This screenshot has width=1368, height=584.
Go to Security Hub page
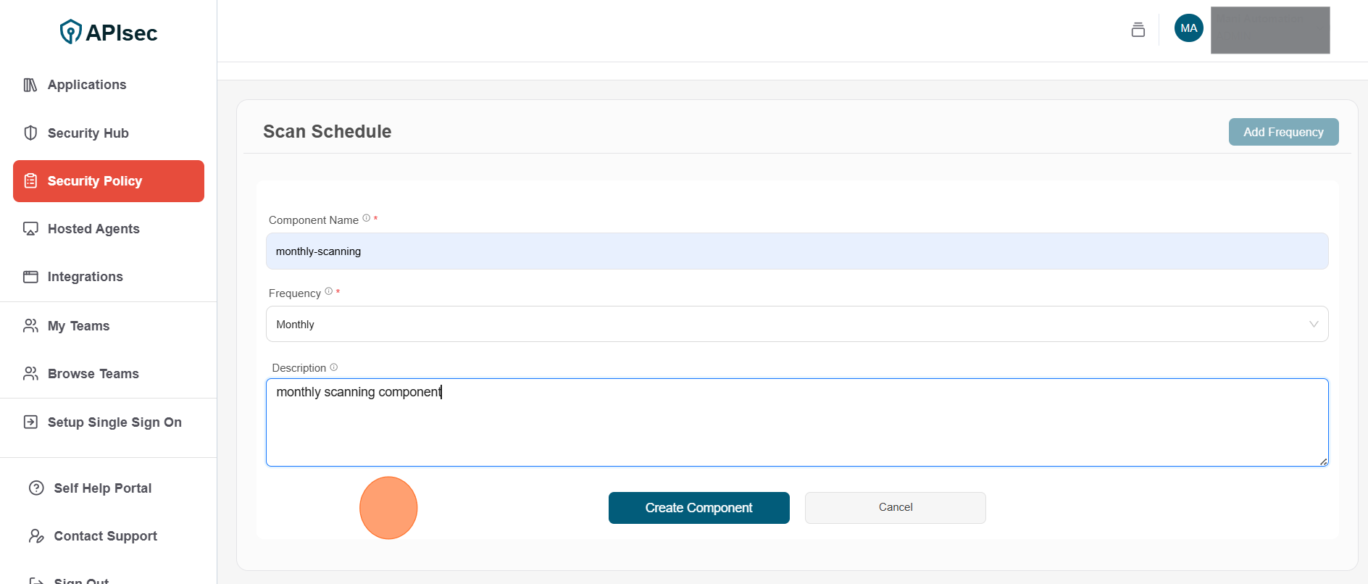pos(88,133)
